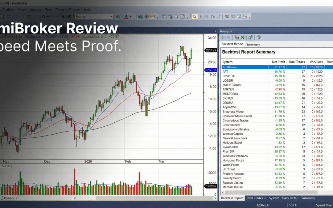This screenshot has height=208, width=333.
Task: Click the green sort icon in Analysis toolbar
Action: 243,38
